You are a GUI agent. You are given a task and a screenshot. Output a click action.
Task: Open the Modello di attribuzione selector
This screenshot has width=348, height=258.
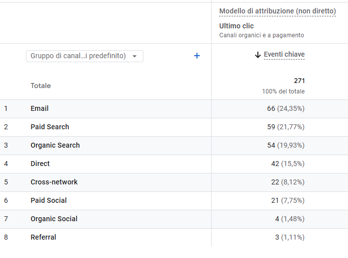click(277, 11)
